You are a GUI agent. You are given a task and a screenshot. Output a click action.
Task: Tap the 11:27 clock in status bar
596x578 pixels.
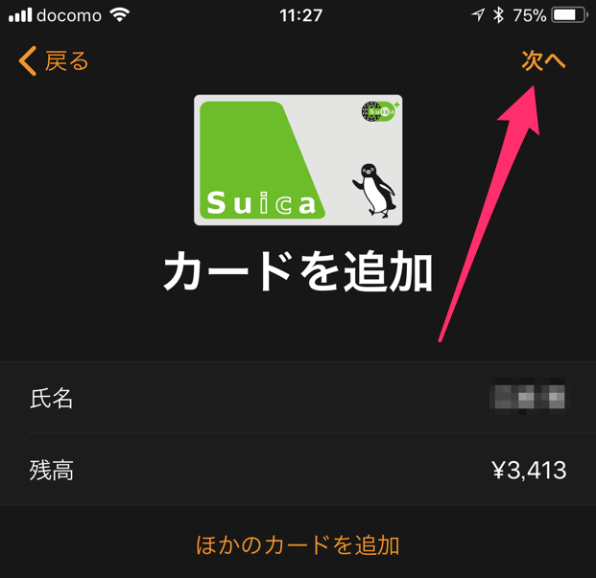(301, 15)
